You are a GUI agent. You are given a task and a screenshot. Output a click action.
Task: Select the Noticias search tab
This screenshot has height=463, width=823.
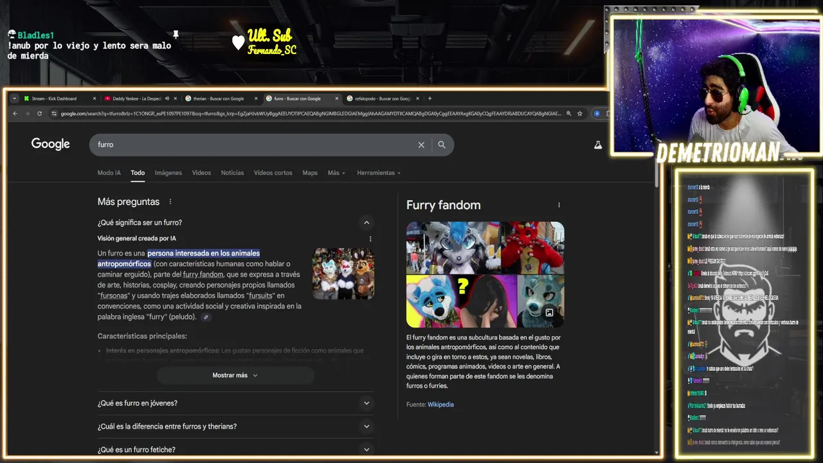click(232, 173)
